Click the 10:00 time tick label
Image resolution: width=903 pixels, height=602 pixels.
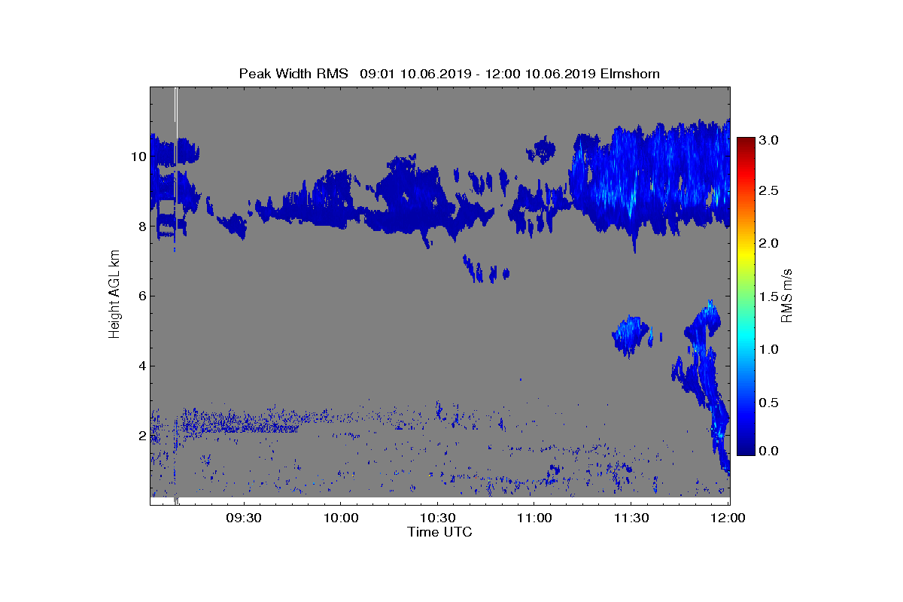(x=340, y=518)
